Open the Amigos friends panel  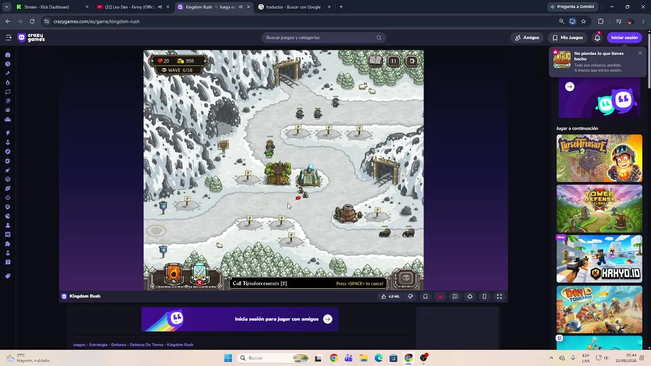coord(527,38)
